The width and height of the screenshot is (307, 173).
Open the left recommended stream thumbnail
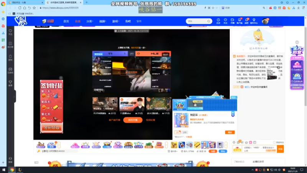tap(105, 104)
